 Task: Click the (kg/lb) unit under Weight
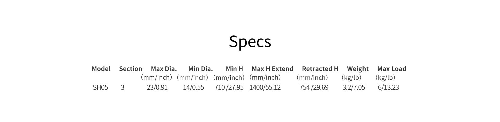pos(351,78)
